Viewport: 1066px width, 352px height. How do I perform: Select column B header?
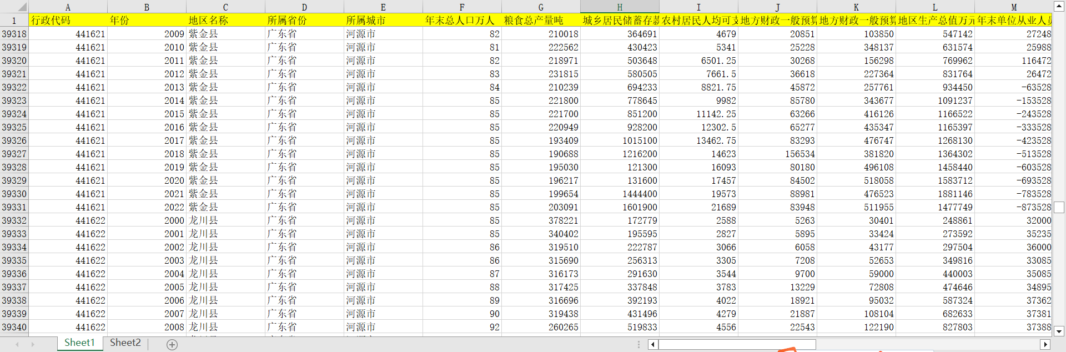(147, 7)
